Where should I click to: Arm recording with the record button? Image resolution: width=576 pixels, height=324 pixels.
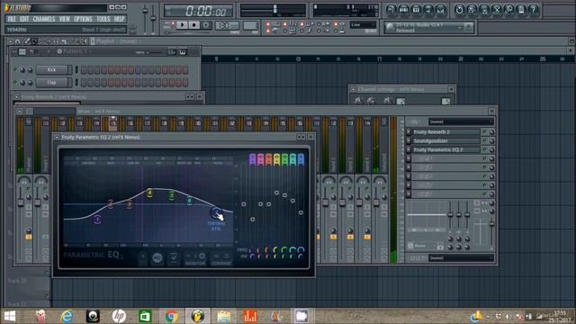click(x=206, y=25)
